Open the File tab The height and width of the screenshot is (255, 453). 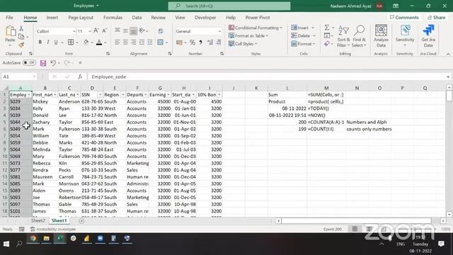pos(9,17)
